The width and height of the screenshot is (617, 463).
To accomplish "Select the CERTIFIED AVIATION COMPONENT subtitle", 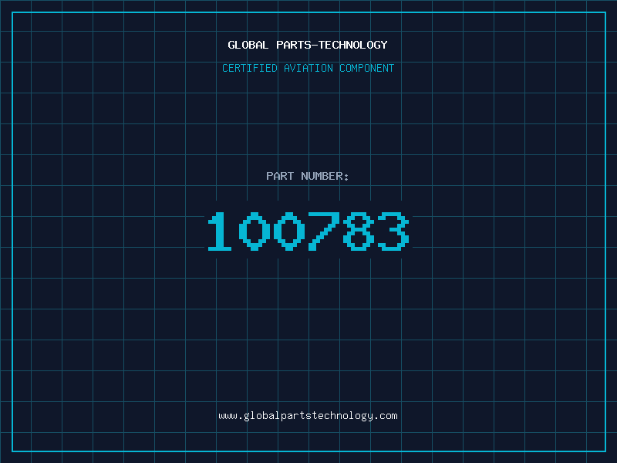I will click(x=308, y=68).
